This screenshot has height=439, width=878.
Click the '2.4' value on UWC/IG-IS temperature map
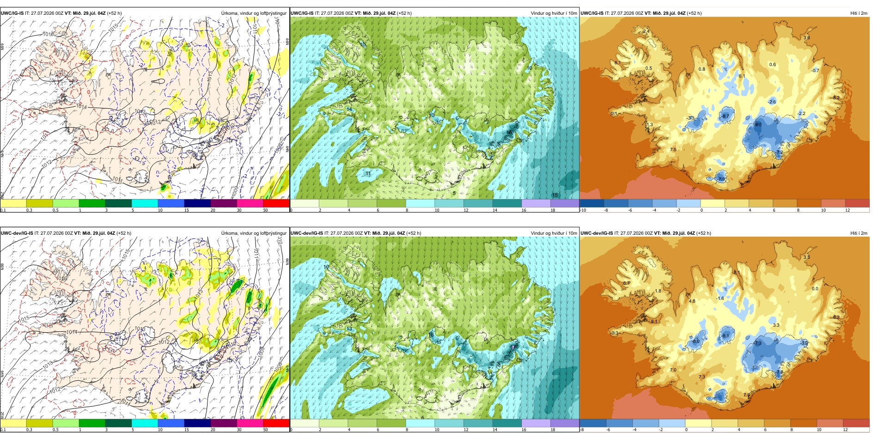click(x=646, y=31)
